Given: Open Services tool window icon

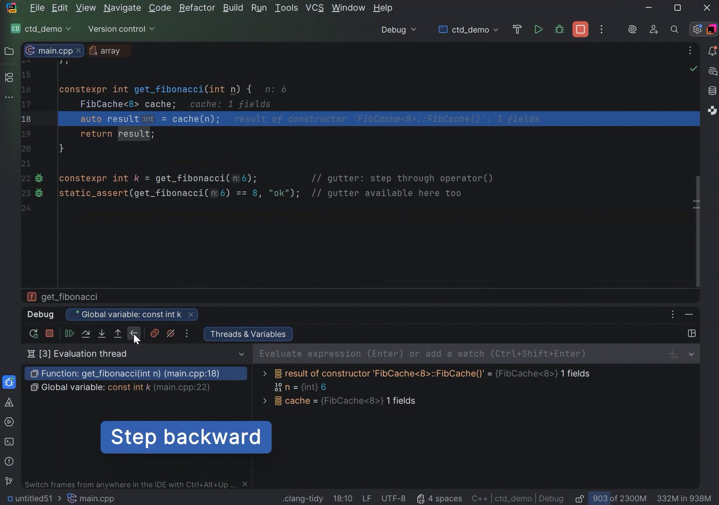Looking at the screenshot, I should tap(9, 422).
